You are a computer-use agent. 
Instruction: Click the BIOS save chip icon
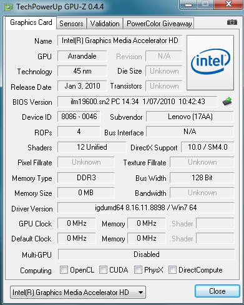click(227, 102)
